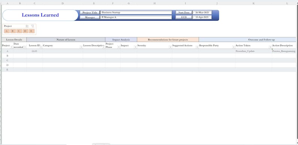Select column header H

pos(155,3)
